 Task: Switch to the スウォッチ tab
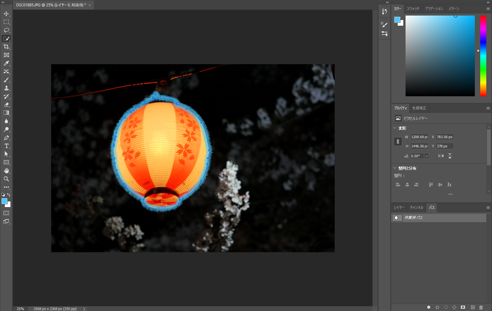pyautogui.click(x=413, y=9)
